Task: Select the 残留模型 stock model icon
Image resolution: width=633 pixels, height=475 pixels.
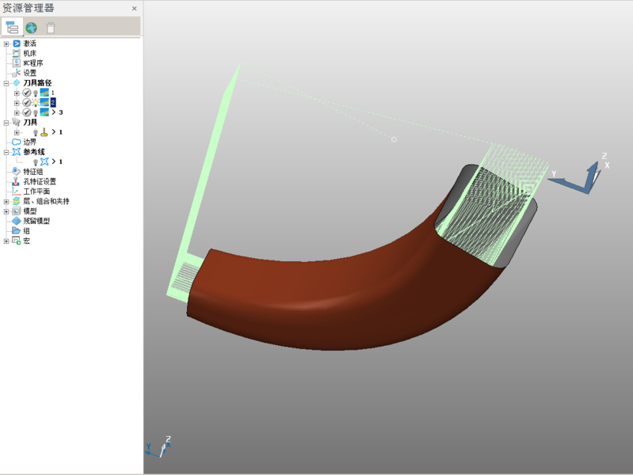Action: coord(16,221)
